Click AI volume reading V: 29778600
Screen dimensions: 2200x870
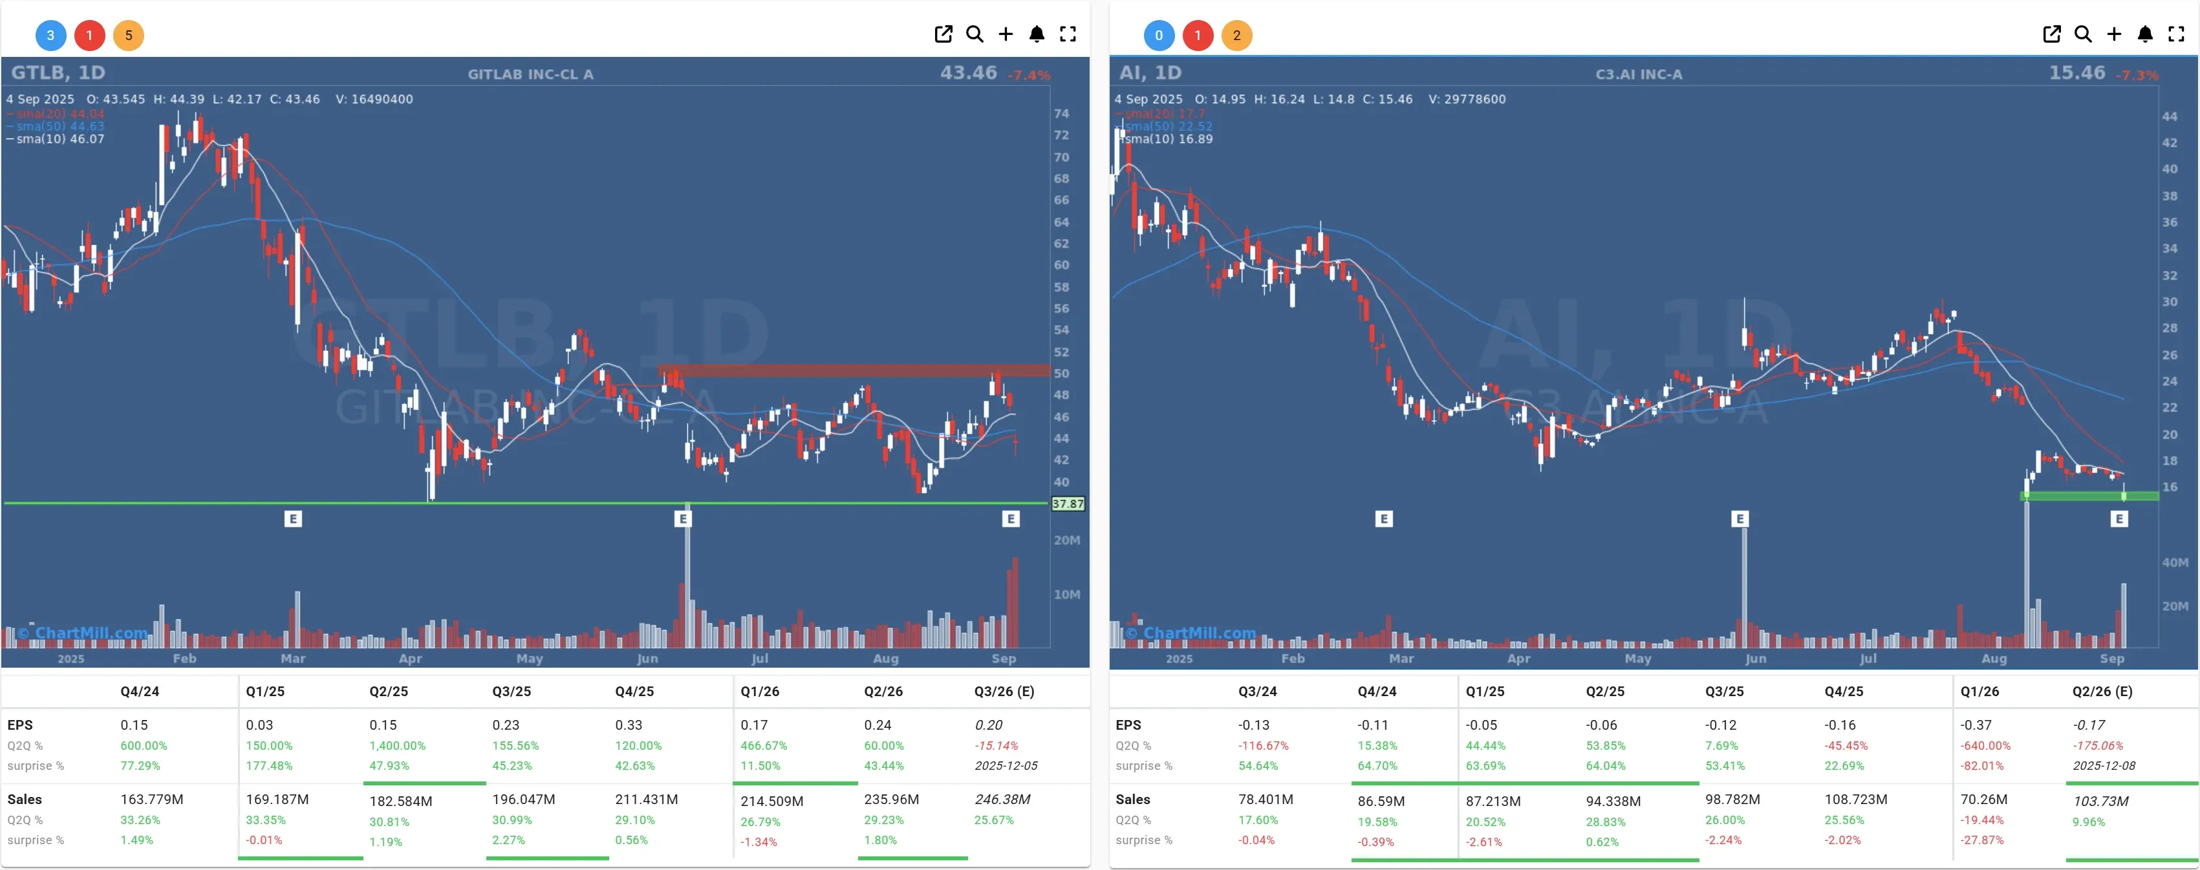click(1467, 99)
